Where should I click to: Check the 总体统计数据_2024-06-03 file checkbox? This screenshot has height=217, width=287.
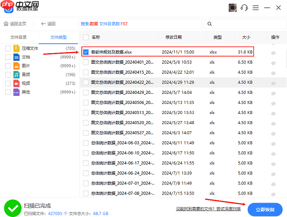point(86,143)
